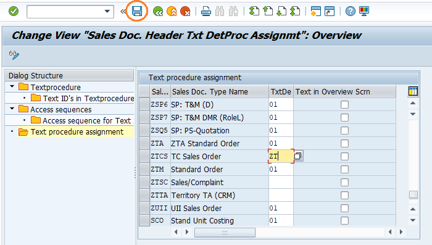Image resolution: width=432 pixels, height=245 pixels.
Task: Click the ZTA Standard Order name cell
Action: pos(220,143)
